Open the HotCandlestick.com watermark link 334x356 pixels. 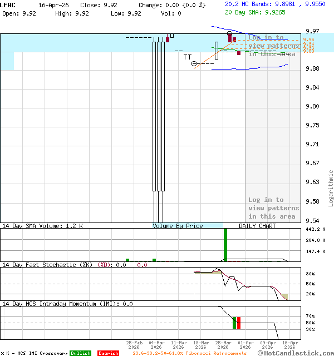click(296, 353)
